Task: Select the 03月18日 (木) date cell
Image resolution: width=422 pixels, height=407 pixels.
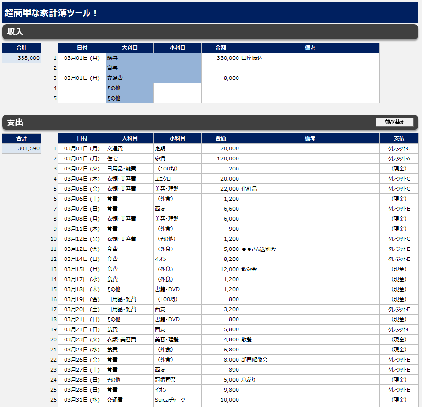Action: pyautogui.click(x=82, y=289)
